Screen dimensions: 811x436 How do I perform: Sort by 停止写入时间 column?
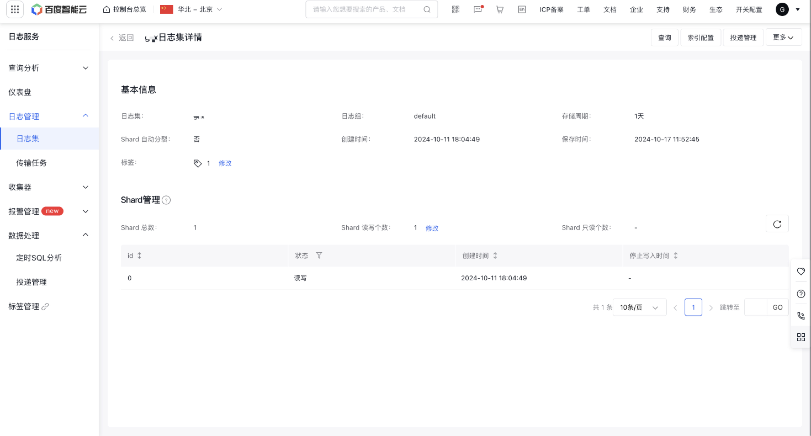[x=676, y=256]
